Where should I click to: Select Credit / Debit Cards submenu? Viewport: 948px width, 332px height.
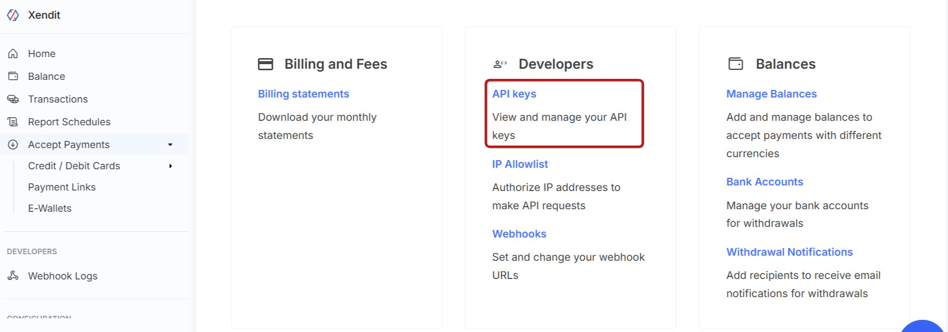pos(74,166)
